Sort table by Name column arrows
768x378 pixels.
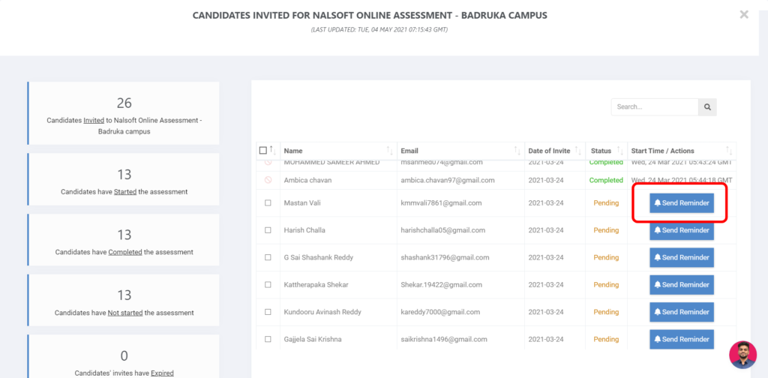coord(390,150)
